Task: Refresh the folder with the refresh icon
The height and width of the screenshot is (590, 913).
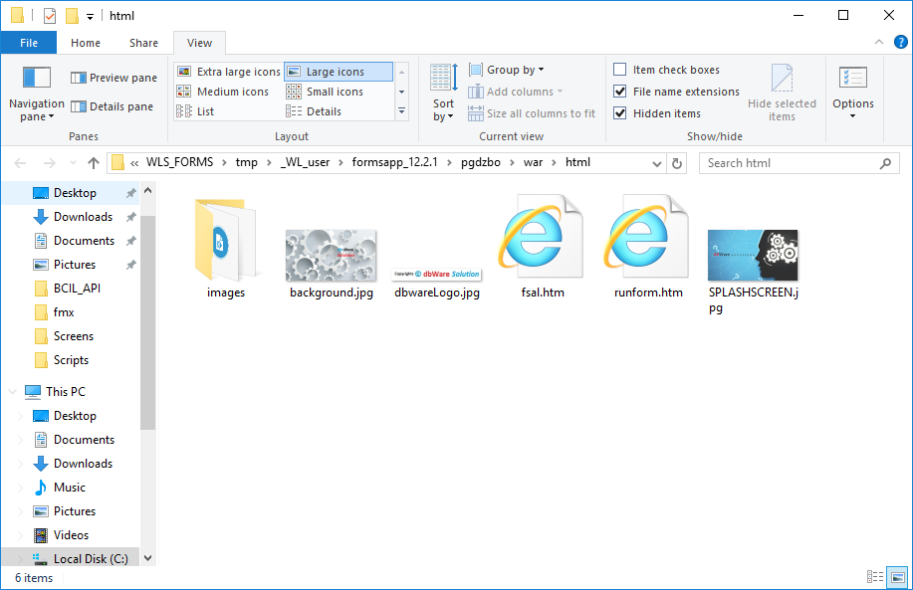Action: coord(676,162)
